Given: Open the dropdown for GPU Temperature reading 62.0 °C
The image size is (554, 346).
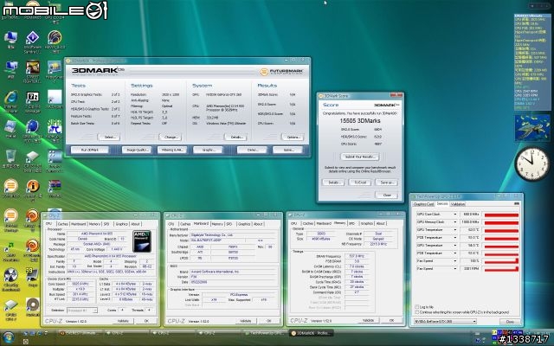Looking at the screenshot, I should point(454,230).
